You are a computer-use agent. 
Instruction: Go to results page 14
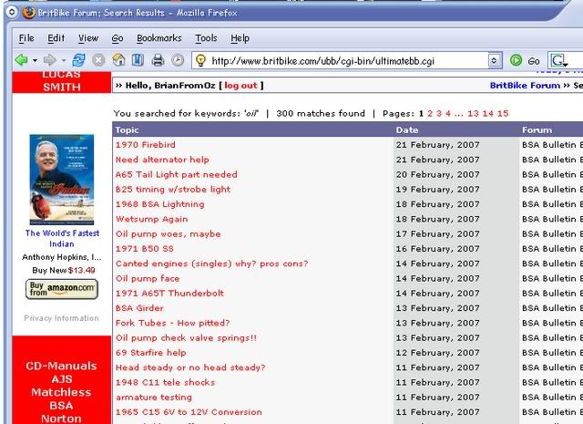pyautogui.click(x=488, y=114)
